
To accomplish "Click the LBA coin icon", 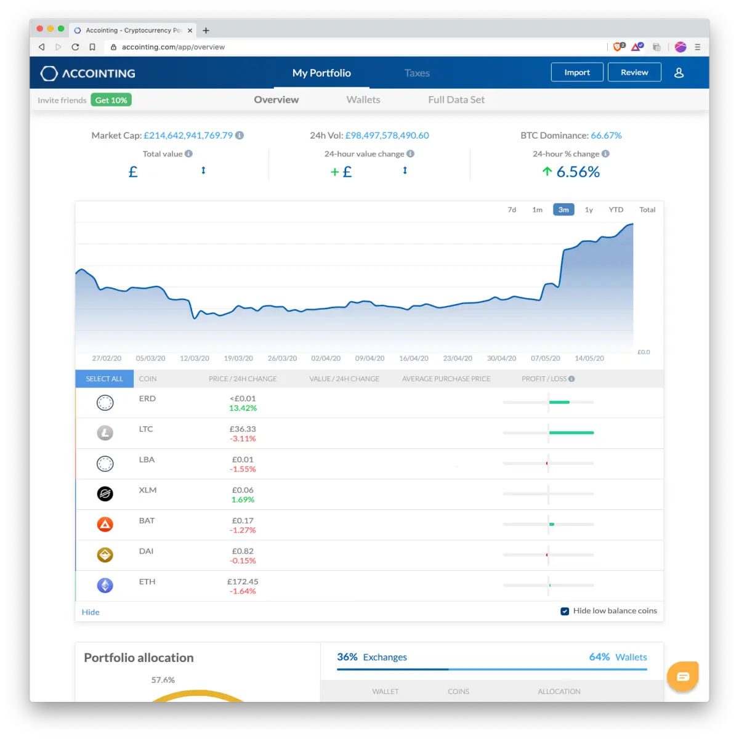I will pos(105,464).
